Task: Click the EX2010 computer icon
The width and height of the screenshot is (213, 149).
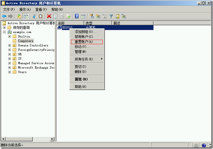Action: pos(60,28)
